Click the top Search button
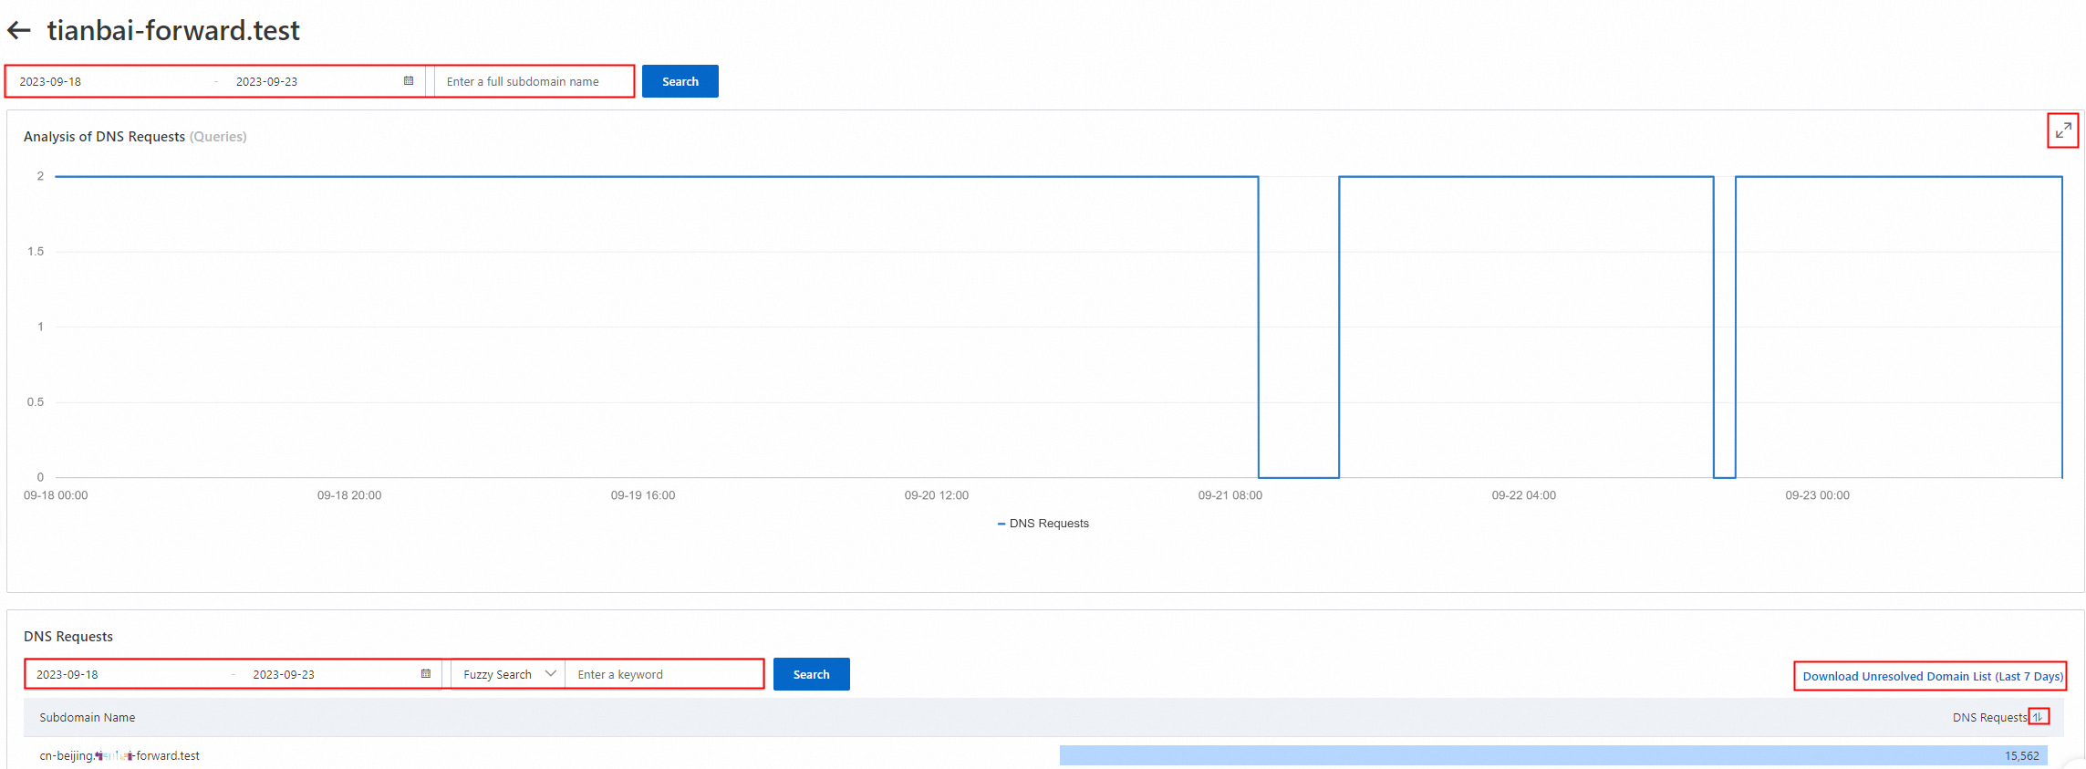The height and width of the screenshot is (769, 2086). (x=680, y=81)
